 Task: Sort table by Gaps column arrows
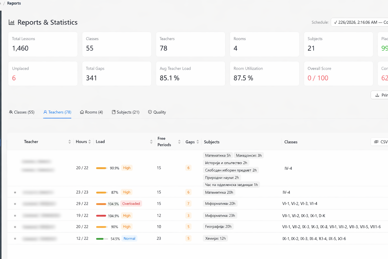point(198,142)
